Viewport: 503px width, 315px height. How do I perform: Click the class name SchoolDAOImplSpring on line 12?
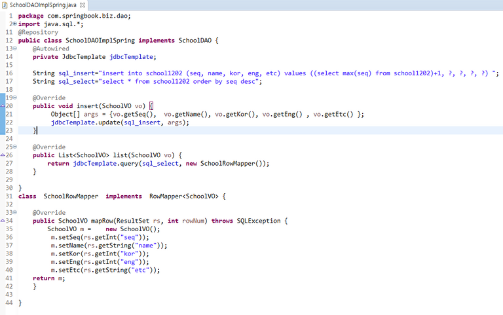(100, 41)
